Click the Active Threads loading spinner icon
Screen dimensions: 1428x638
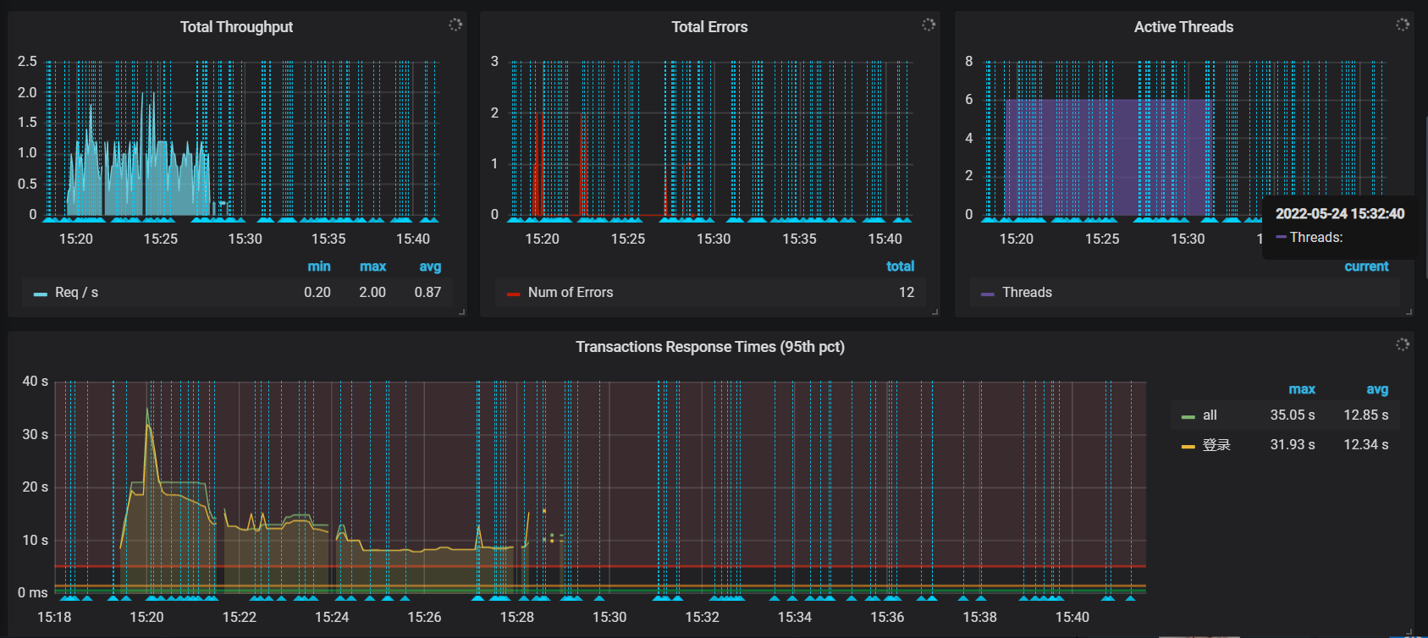(x=1403, y=25)
